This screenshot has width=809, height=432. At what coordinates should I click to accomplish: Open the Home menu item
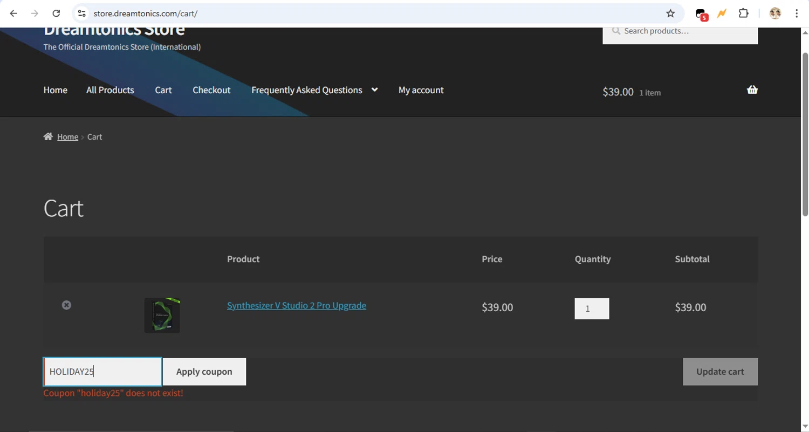click(56, 90)
